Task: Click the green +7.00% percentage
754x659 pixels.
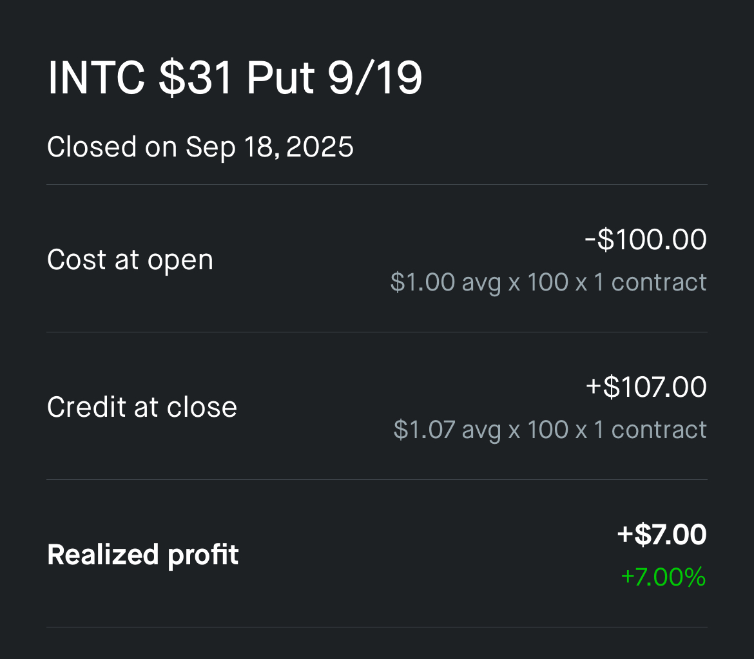Action: pos(663,577)
